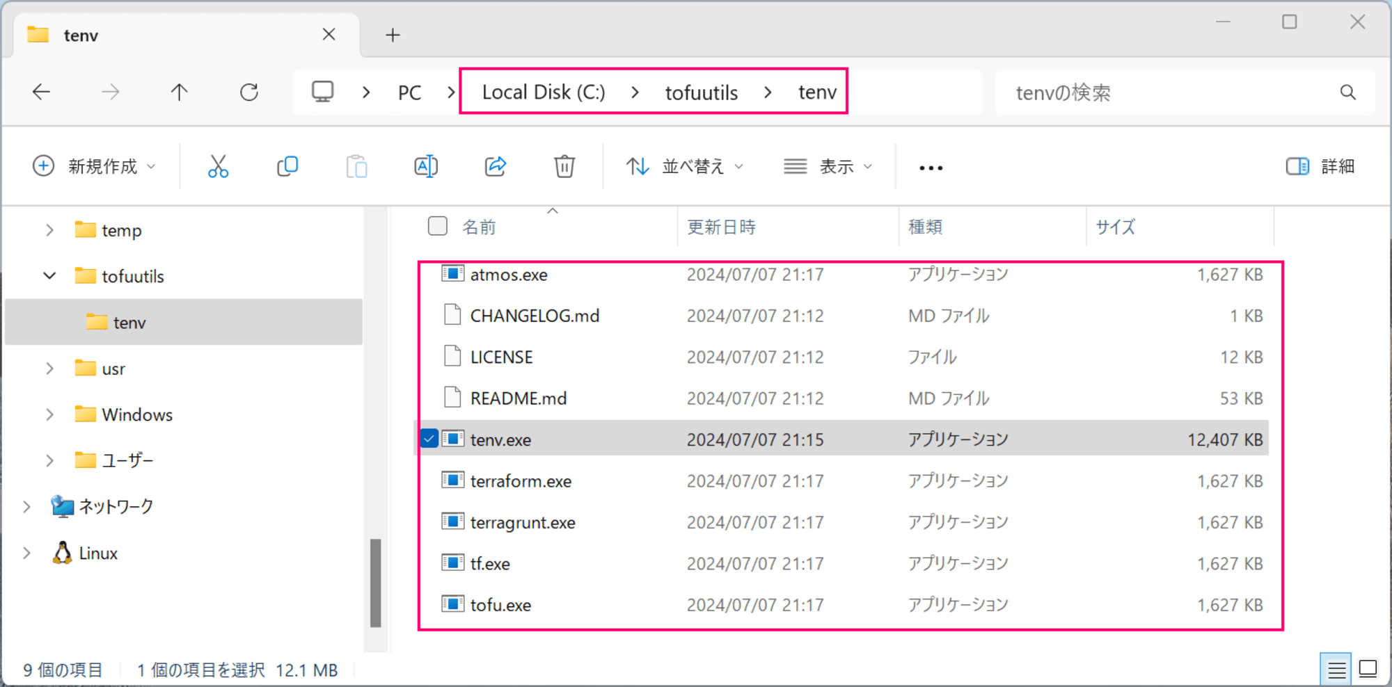
Task: Select the tenv folder in sidebar
Action: pos(184,322)
